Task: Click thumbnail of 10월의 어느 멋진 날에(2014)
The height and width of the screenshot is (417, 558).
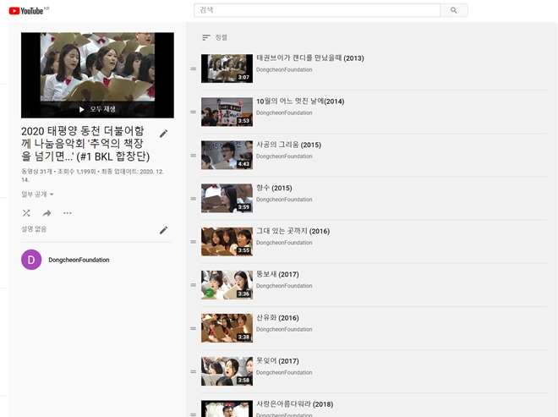Action: pyautogui.click(x=227, y=112)
